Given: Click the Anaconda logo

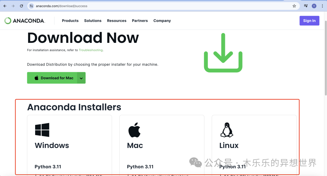Looking at the screenshot, I should pyautogui.click(x=25, y=21).
